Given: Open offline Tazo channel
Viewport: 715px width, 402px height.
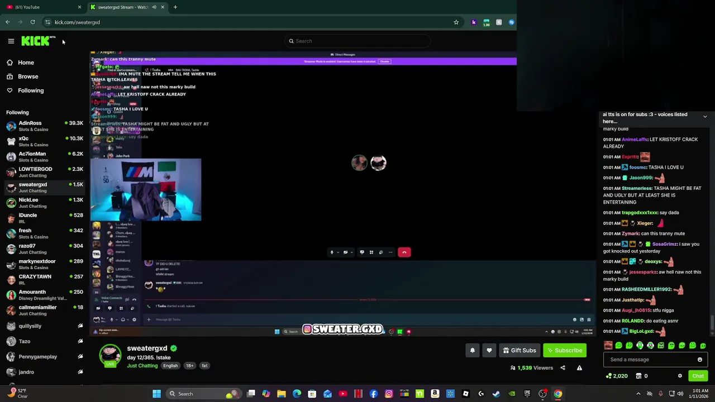Looking at the screenshot, I should (x=45, y=341).
